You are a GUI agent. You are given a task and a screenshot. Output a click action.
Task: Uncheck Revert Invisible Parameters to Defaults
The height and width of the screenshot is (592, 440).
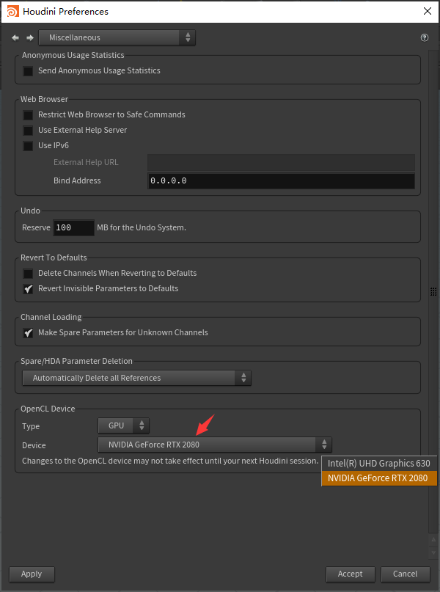coord(28,289)
